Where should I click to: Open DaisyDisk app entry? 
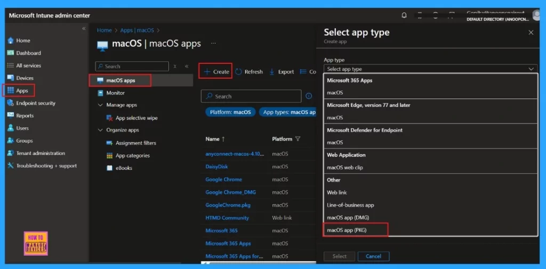tap(216, 167)
